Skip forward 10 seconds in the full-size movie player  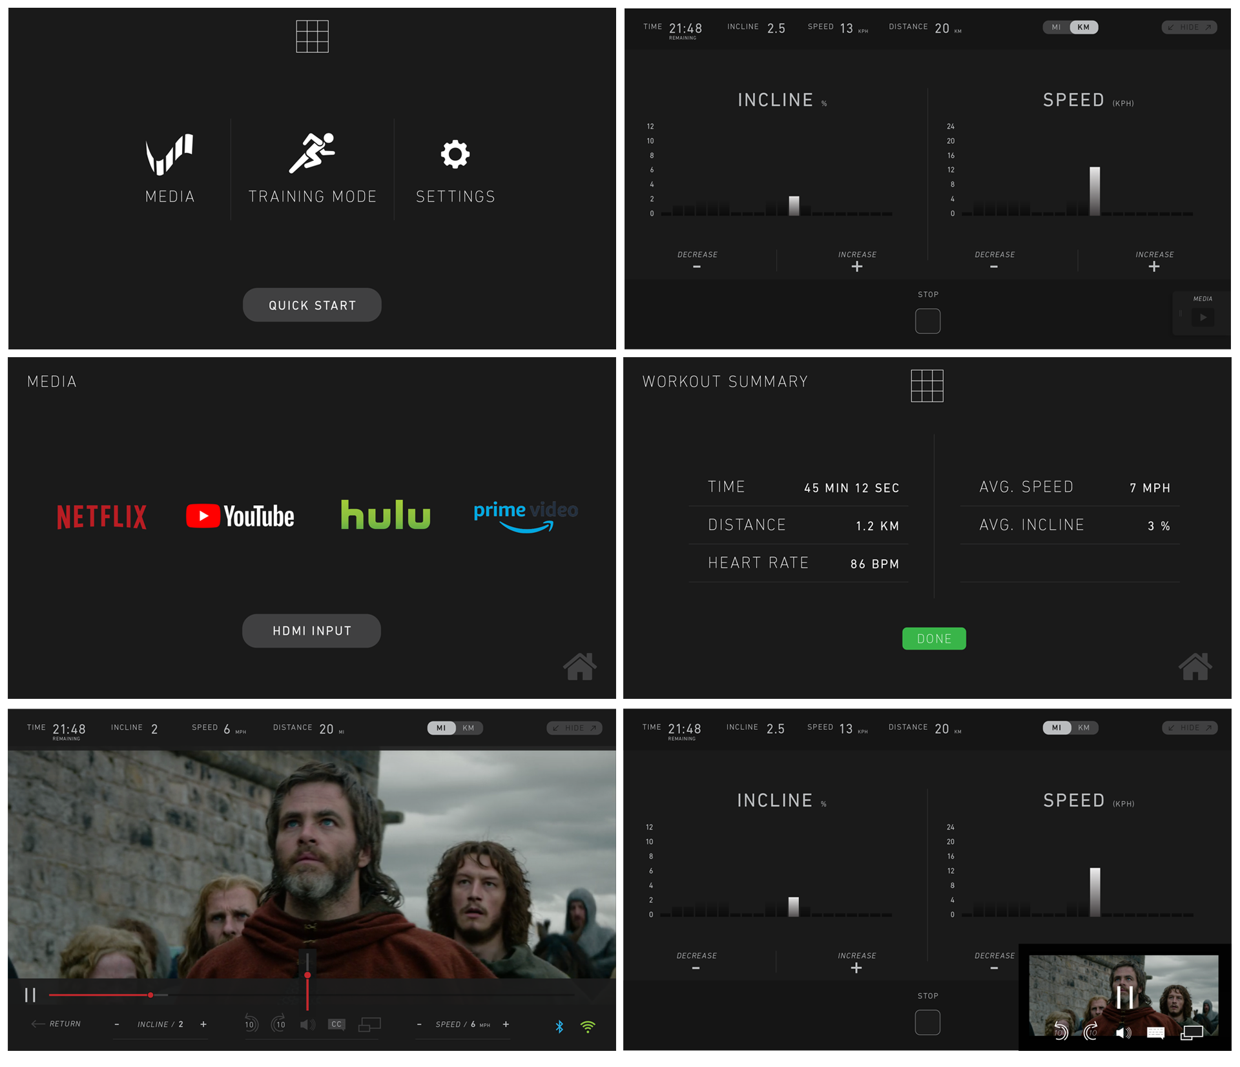point(279,1024)
